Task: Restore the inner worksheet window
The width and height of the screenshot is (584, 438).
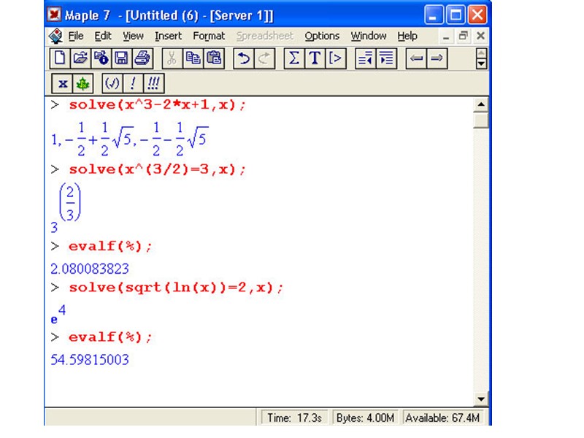Action: (x=463, y=36)
